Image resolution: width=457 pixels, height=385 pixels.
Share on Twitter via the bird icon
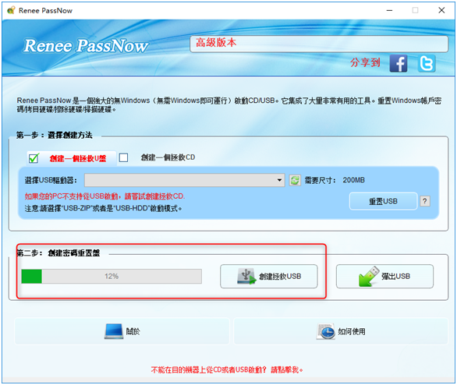[x=427, y=63]
